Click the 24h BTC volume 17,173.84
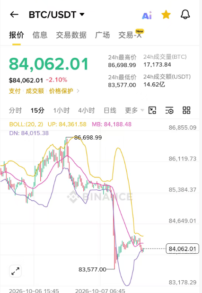Viewport: 202px width, 293px height. pyautogui.click(x=157, y=65)
